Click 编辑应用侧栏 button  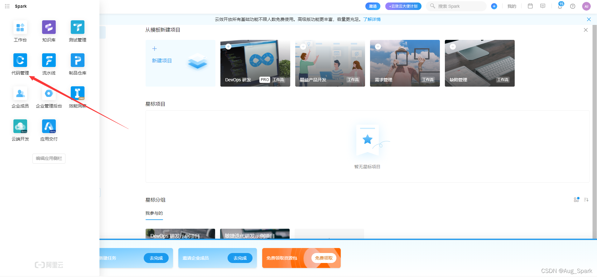point(49,158)
